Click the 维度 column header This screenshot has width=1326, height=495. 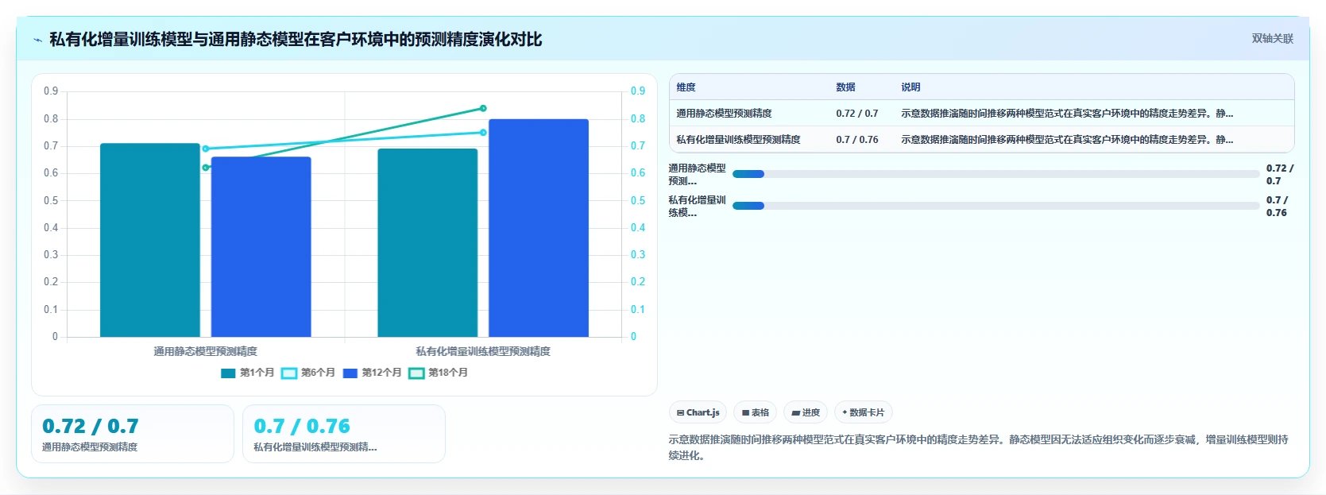pos(686,87)
